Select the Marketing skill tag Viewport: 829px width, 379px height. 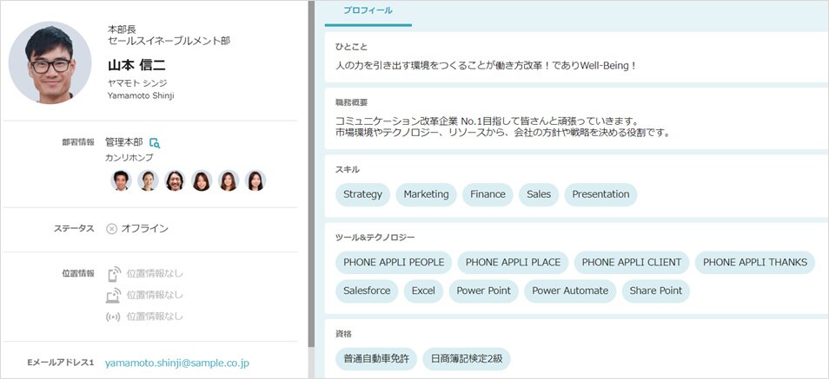click(426, 194)
